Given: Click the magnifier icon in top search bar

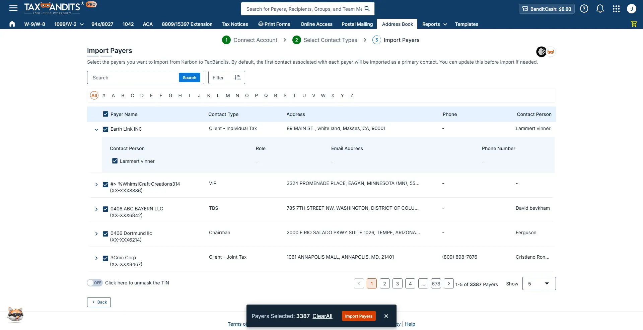Looking at the screenshot, I should click(367, 9).
